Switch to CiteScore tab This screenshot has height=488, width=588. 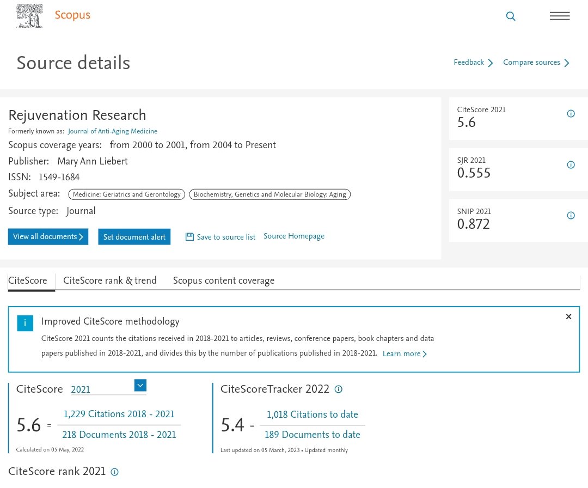tap(28, 280)
